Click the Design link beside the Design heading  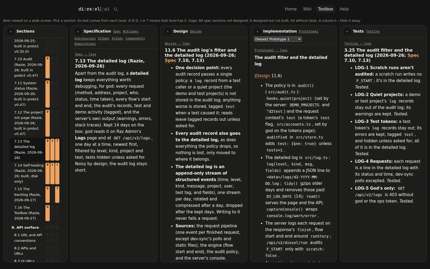[x=196, y=31]
